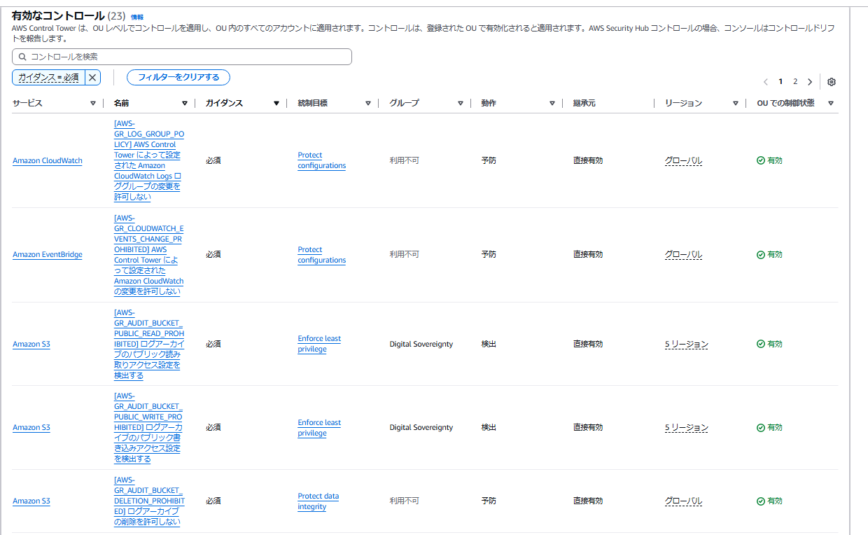Open the 情報 info link
The image size is (868, 535).
[137, 17]
